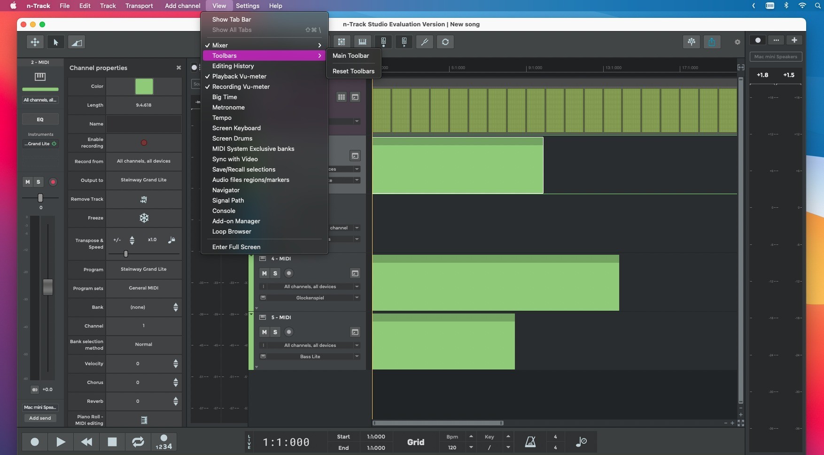Solo track 4 - MIDI
The width and height of the screenshot is (824, 455).
point(275,273)
